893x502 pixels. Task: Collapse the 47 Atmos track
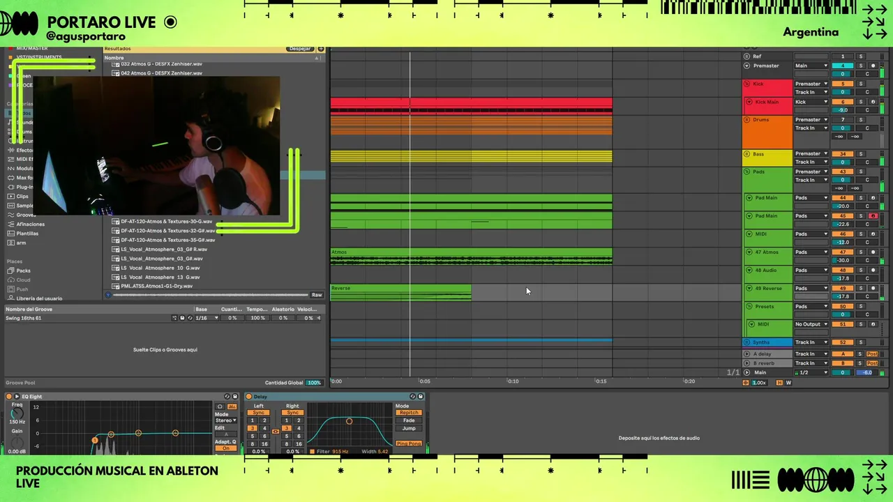click(x=750, y=252)
